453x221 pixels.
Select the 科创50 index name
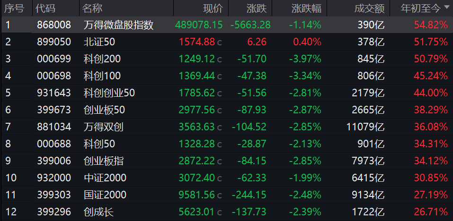(x=99, y=144)
